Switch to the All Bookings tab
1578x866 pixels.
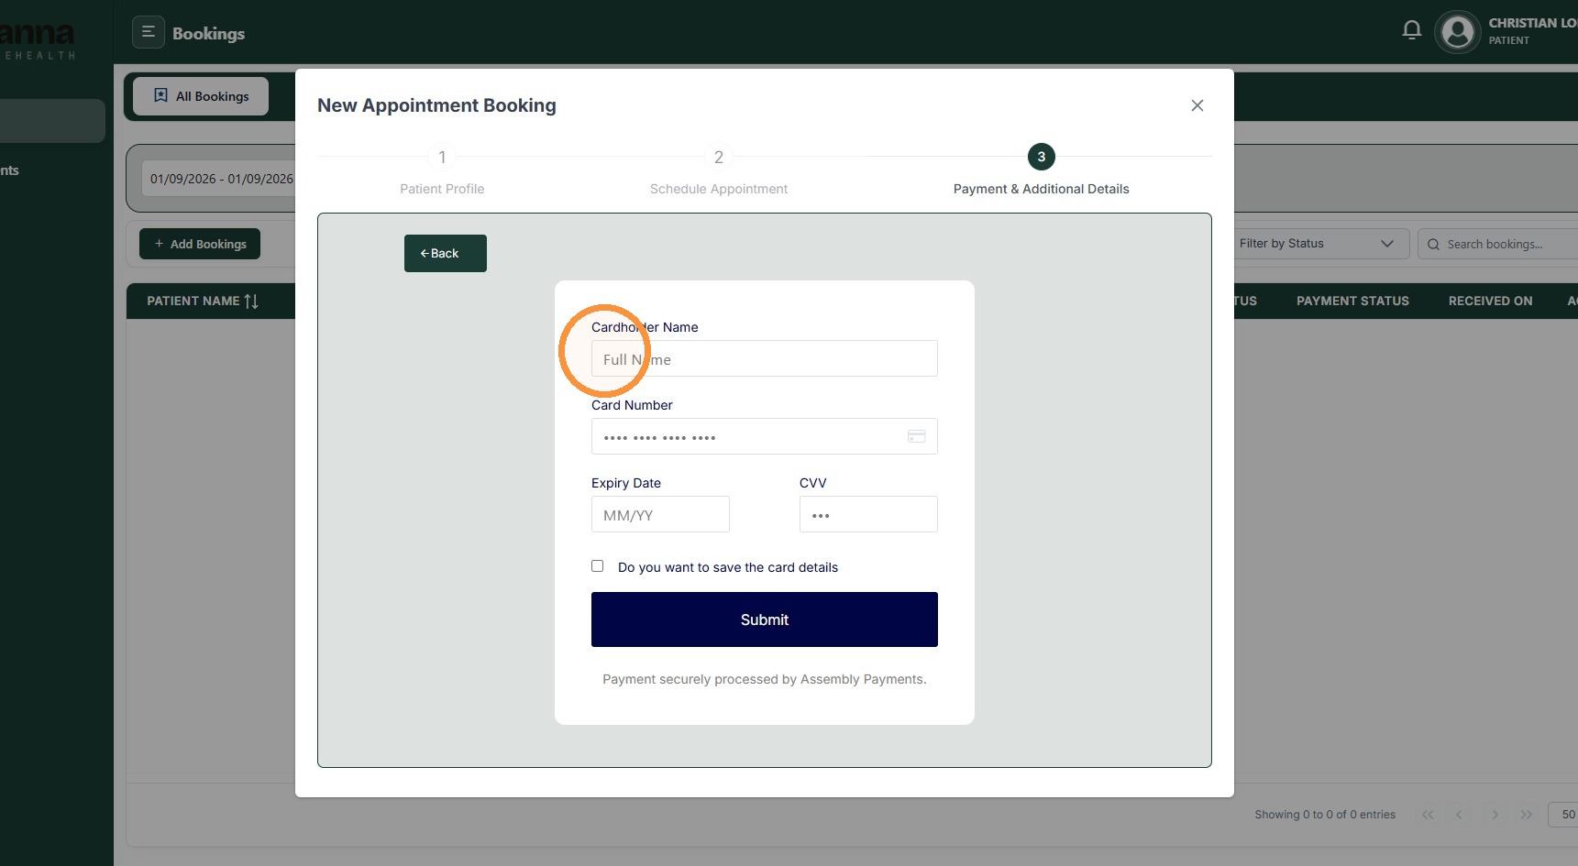point(201,96)
